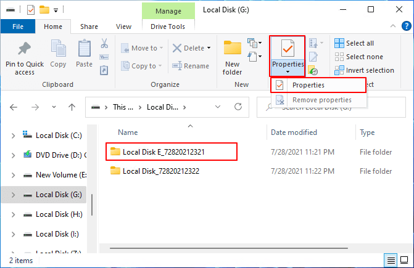Go up one level with the Up arrow

tap(72, 107)
